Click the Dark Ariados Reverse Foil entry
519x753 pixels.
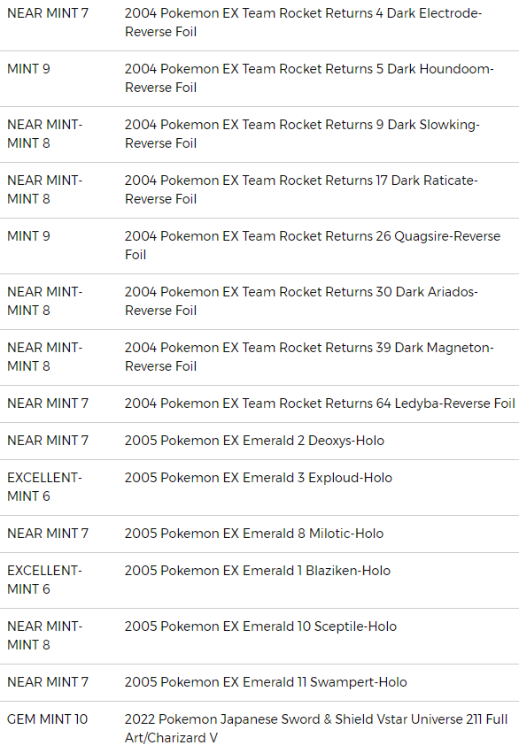[259, 302]
